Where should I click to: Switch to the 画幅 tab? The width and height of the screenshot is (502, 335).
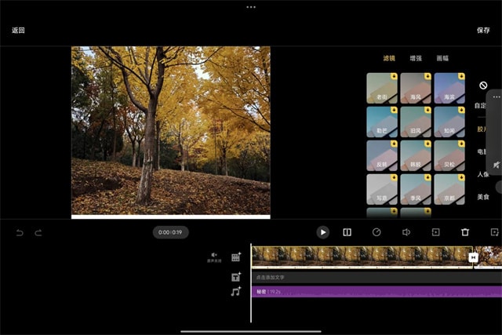442,58
